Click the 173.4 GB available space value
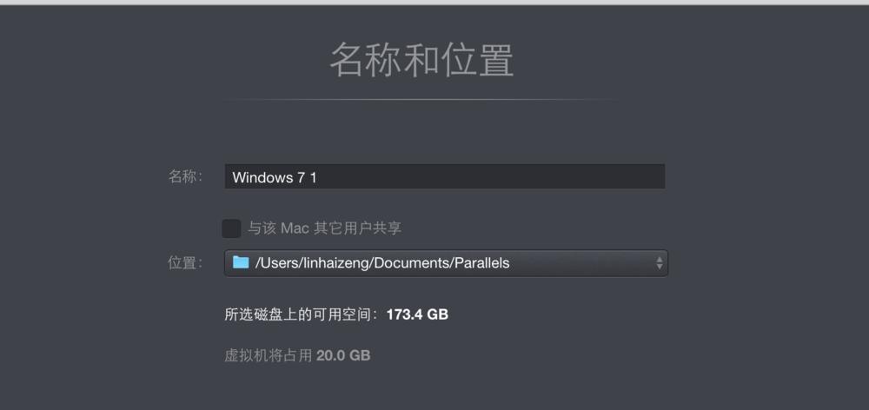Screen dimensions: 869x410 coord(417,314)
